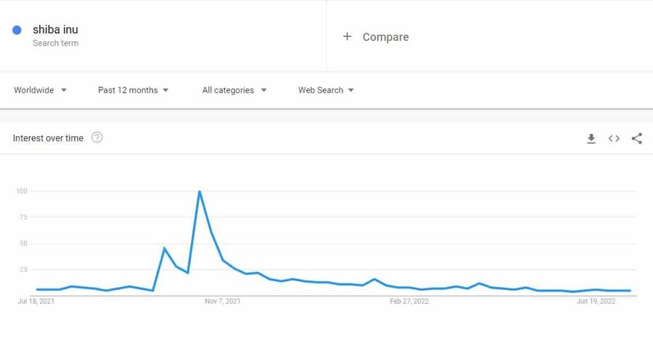
Task: Click the Jun 19, 2022 axis label
Action: coord(596,301)
